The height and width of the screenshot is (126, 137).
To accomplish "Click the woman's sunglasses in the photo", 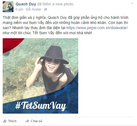I will 53,61.
